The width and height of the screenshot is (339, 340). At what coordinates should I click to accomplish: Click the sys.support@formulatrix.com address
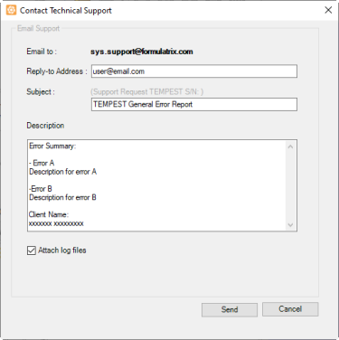(142, 52)
